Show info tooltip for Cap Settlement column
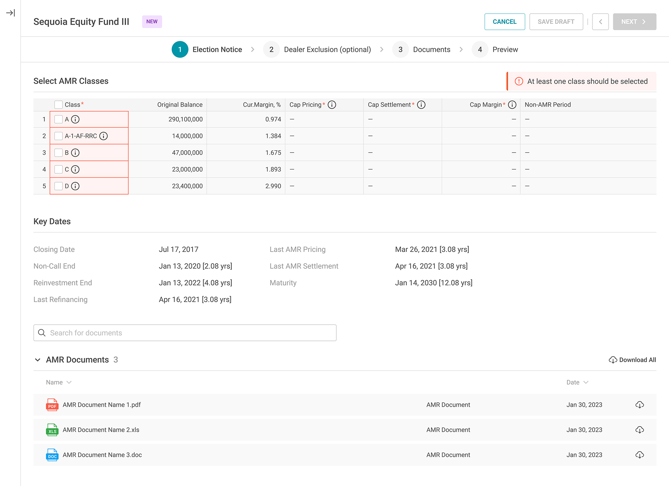The image size is (669, 486). click(x=421, y=105)
